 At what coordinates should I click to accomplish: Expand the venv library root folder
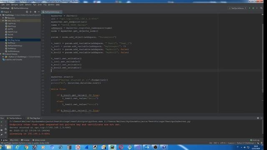pos(3,20)
